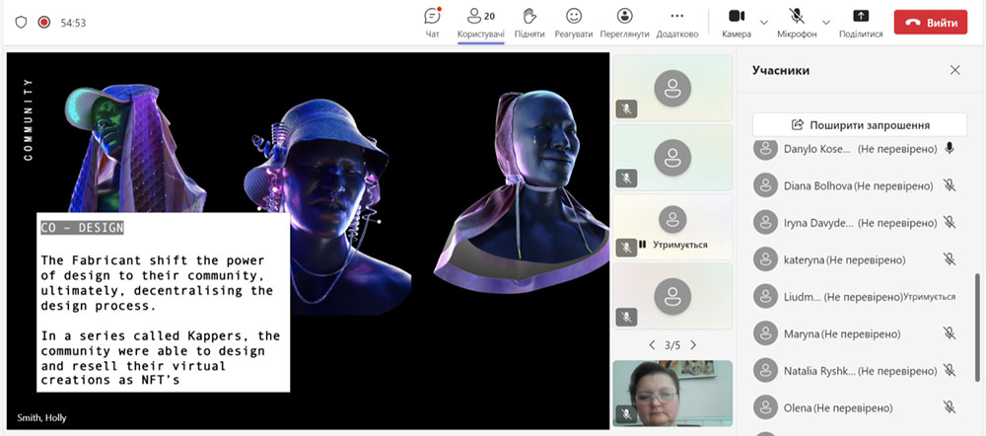The image size is (986, 436).
Task: Turn on the Камера
Action: pos(737,23)
